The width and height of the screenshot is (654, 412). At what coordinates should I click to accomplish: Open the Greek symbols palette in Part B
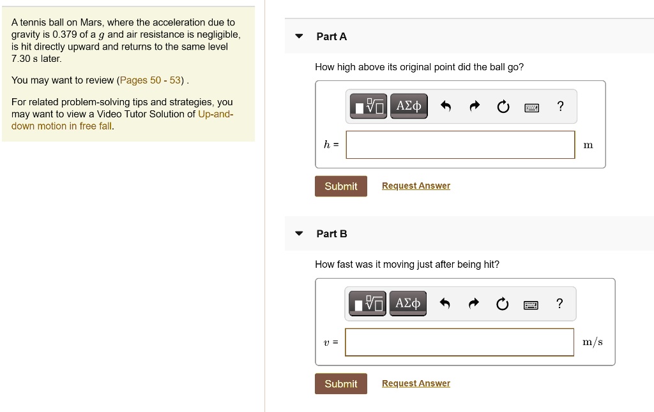coord(408,304)
